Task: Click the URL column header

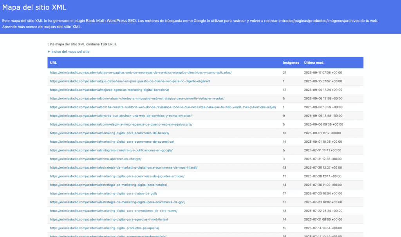Action: tap(54, 63)
